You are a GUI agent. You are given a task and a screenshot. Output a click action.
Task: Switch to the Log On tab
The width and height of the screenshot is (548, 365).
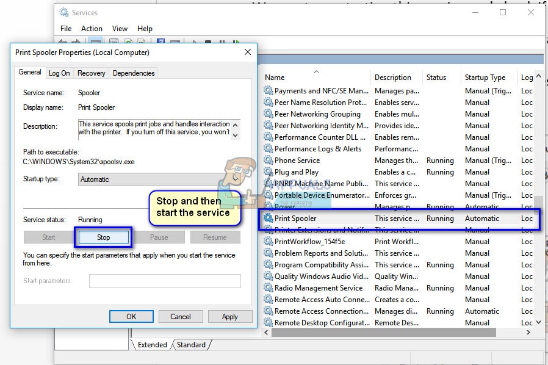(59, 73)
